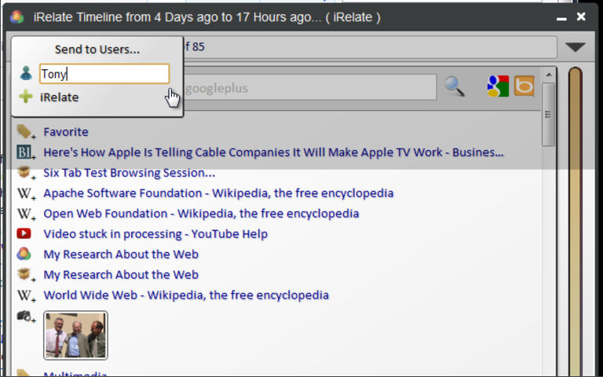
Task: Click Wikipedia icon beside Open Web Foundation
Action: click(26, 214)
